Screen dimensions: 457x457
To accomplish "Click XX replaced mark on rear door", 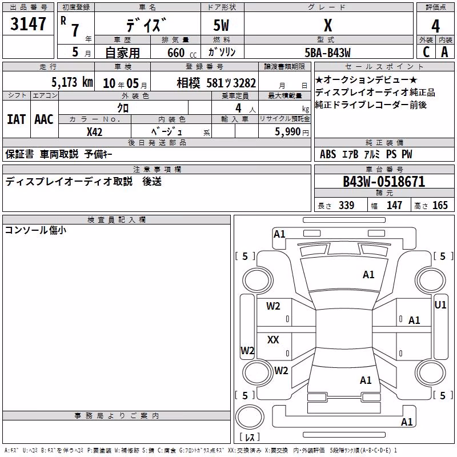I will pyautogui.click(x=273, y=339).
